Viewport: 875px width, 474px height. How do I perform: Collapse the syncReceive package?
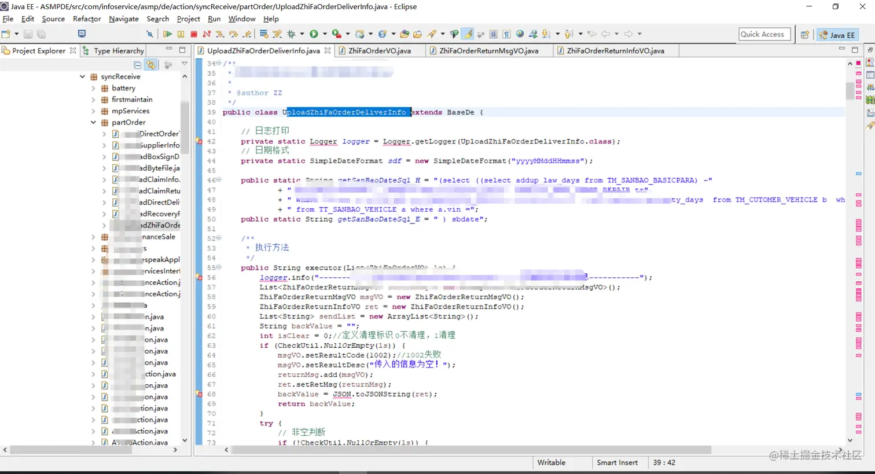82,76
